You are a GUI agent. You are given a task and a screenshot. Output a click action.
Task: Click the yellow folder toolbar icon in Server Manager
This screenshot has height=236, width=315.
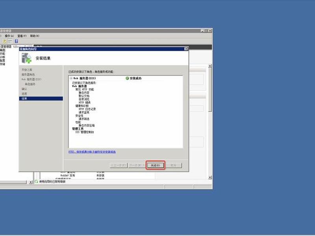pos(5,41)
